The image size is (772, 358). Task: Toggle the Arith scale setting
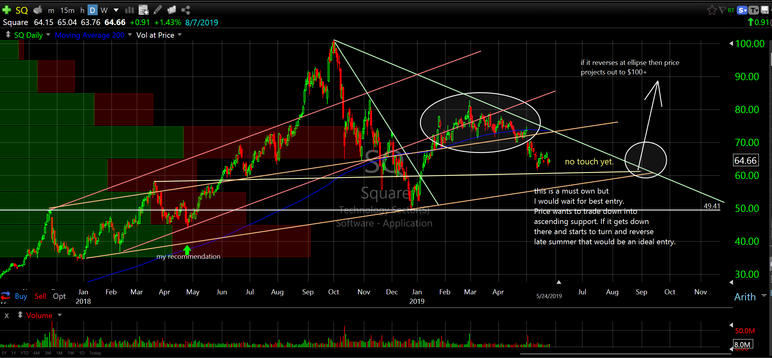pos(745,297)
